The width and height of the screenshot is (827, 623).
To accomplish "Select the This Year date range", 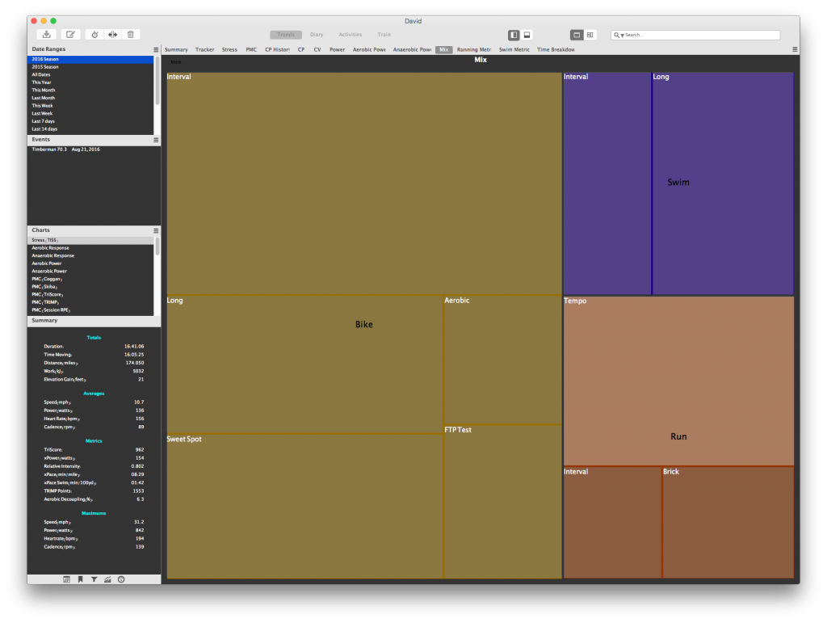I will 90,82.
